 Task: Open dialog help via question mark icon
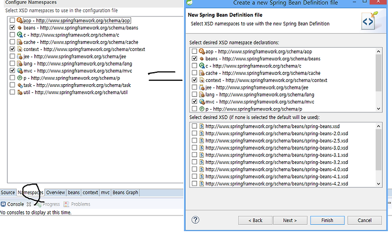(195, 220)
